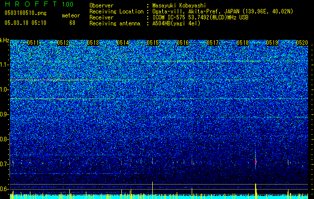Click the 0.6 kHz axis tick label
314x199 pixels.
(x=3, y=189)
